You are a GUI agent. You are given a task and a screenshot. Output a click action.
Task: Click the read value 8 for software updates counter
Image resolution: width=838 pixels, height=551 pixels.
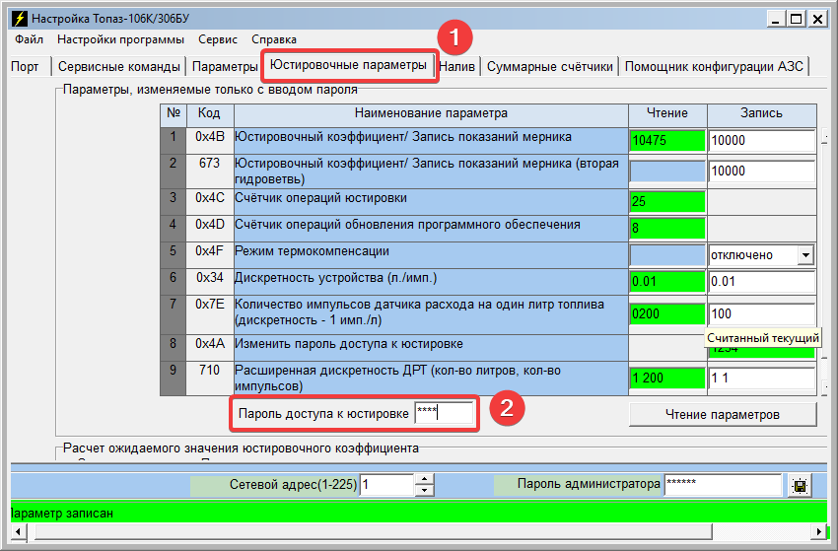667,229
